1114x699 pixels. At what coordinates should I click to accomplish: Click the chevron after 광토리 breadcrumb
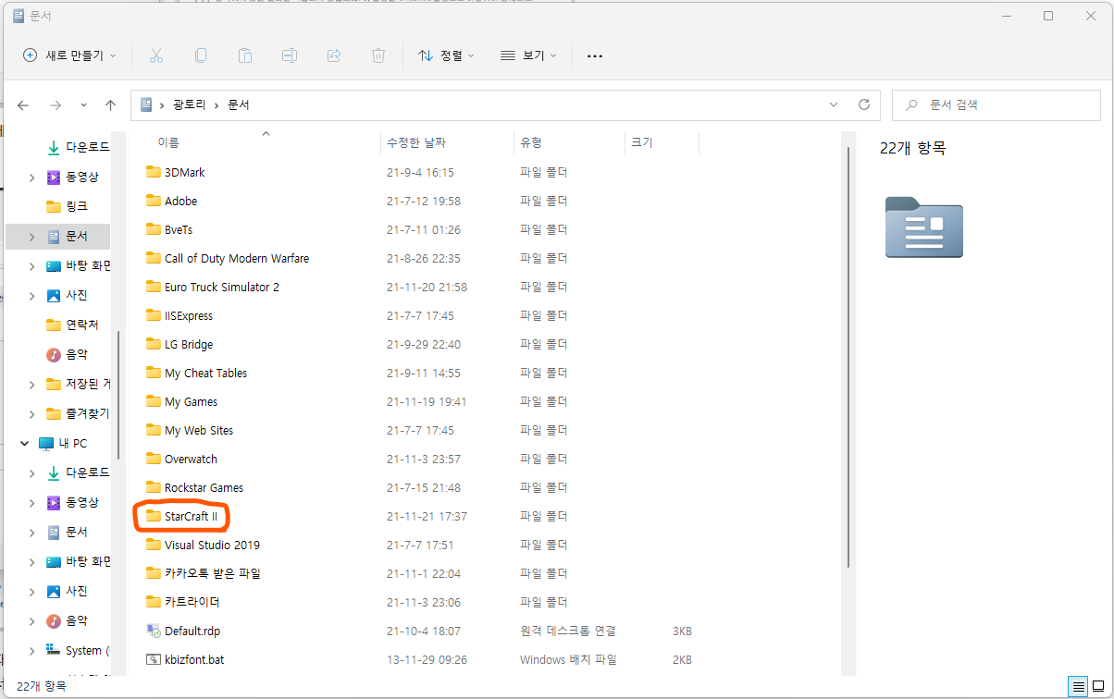[x=217, y=105]
